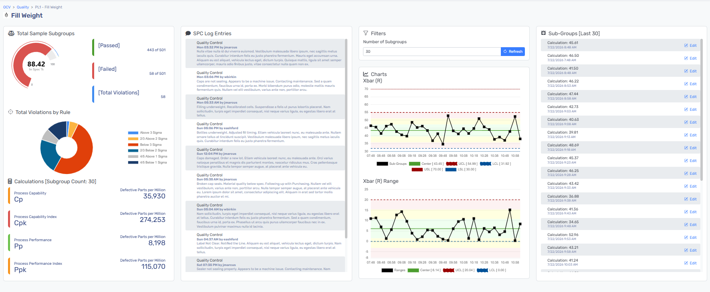Edit the Calculation: 46.22 sub-group
Image resolution: width=710 pixels, height=292 pixels.
pyautogui.click(x=690, y=84)
